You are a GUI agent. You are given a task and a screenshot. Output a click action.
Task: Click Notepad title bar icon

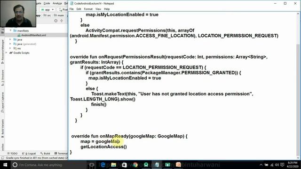pyautogui.click(x=71, y=3)
